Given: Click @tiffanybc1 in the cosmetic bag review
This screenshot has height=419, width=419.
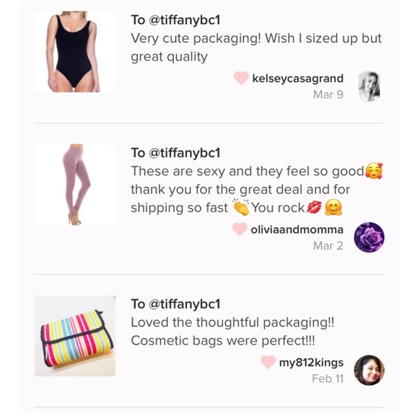Looking at the screenshot, I should [x=184, y=304].
